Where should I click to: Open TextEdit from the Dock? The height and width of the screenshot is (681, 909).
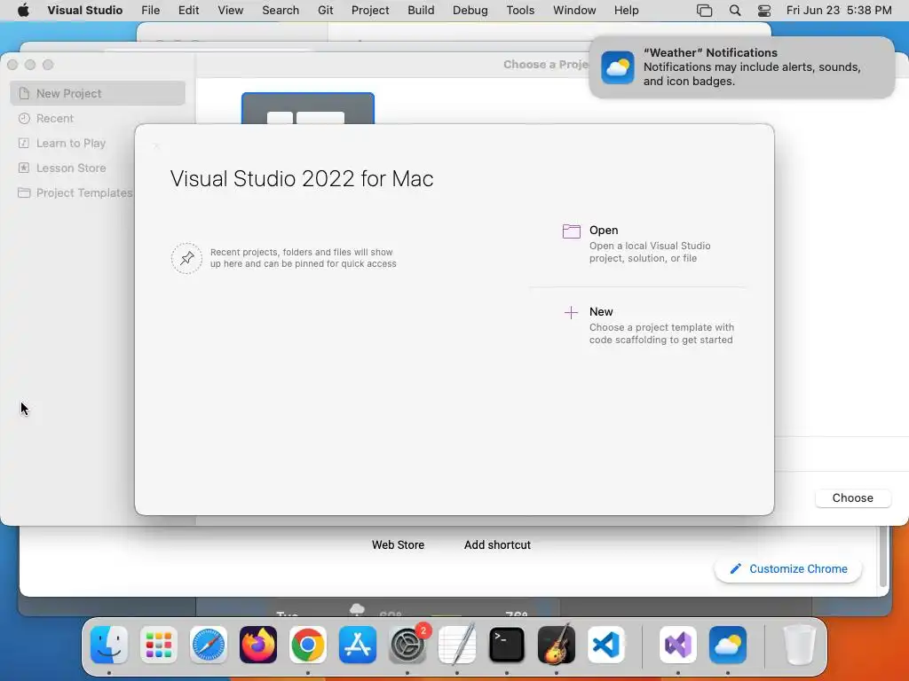457,645
